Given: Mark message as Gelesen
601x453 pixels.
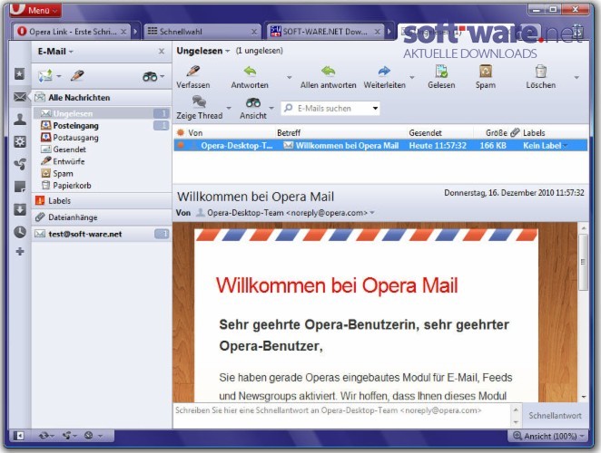Looking at the screenshot, I should tap(441, 77).
